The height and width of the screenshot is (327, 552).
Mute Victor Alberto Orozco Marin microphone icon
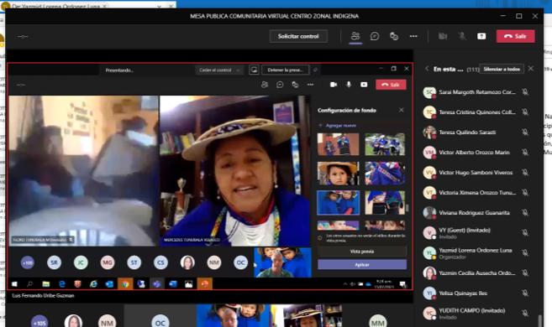(x=525, y=152)
